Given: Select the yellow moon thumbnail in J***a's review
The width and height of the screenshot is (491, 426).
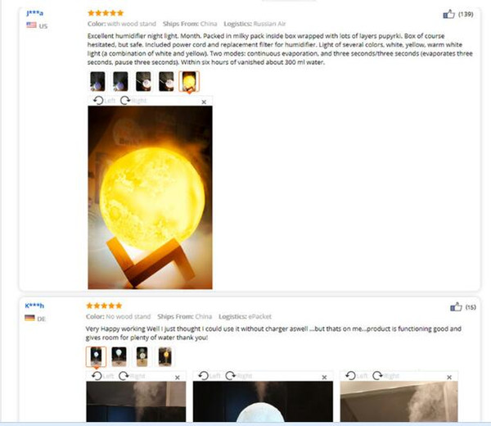Looking at the screenshot, I should tap(189, 81).
